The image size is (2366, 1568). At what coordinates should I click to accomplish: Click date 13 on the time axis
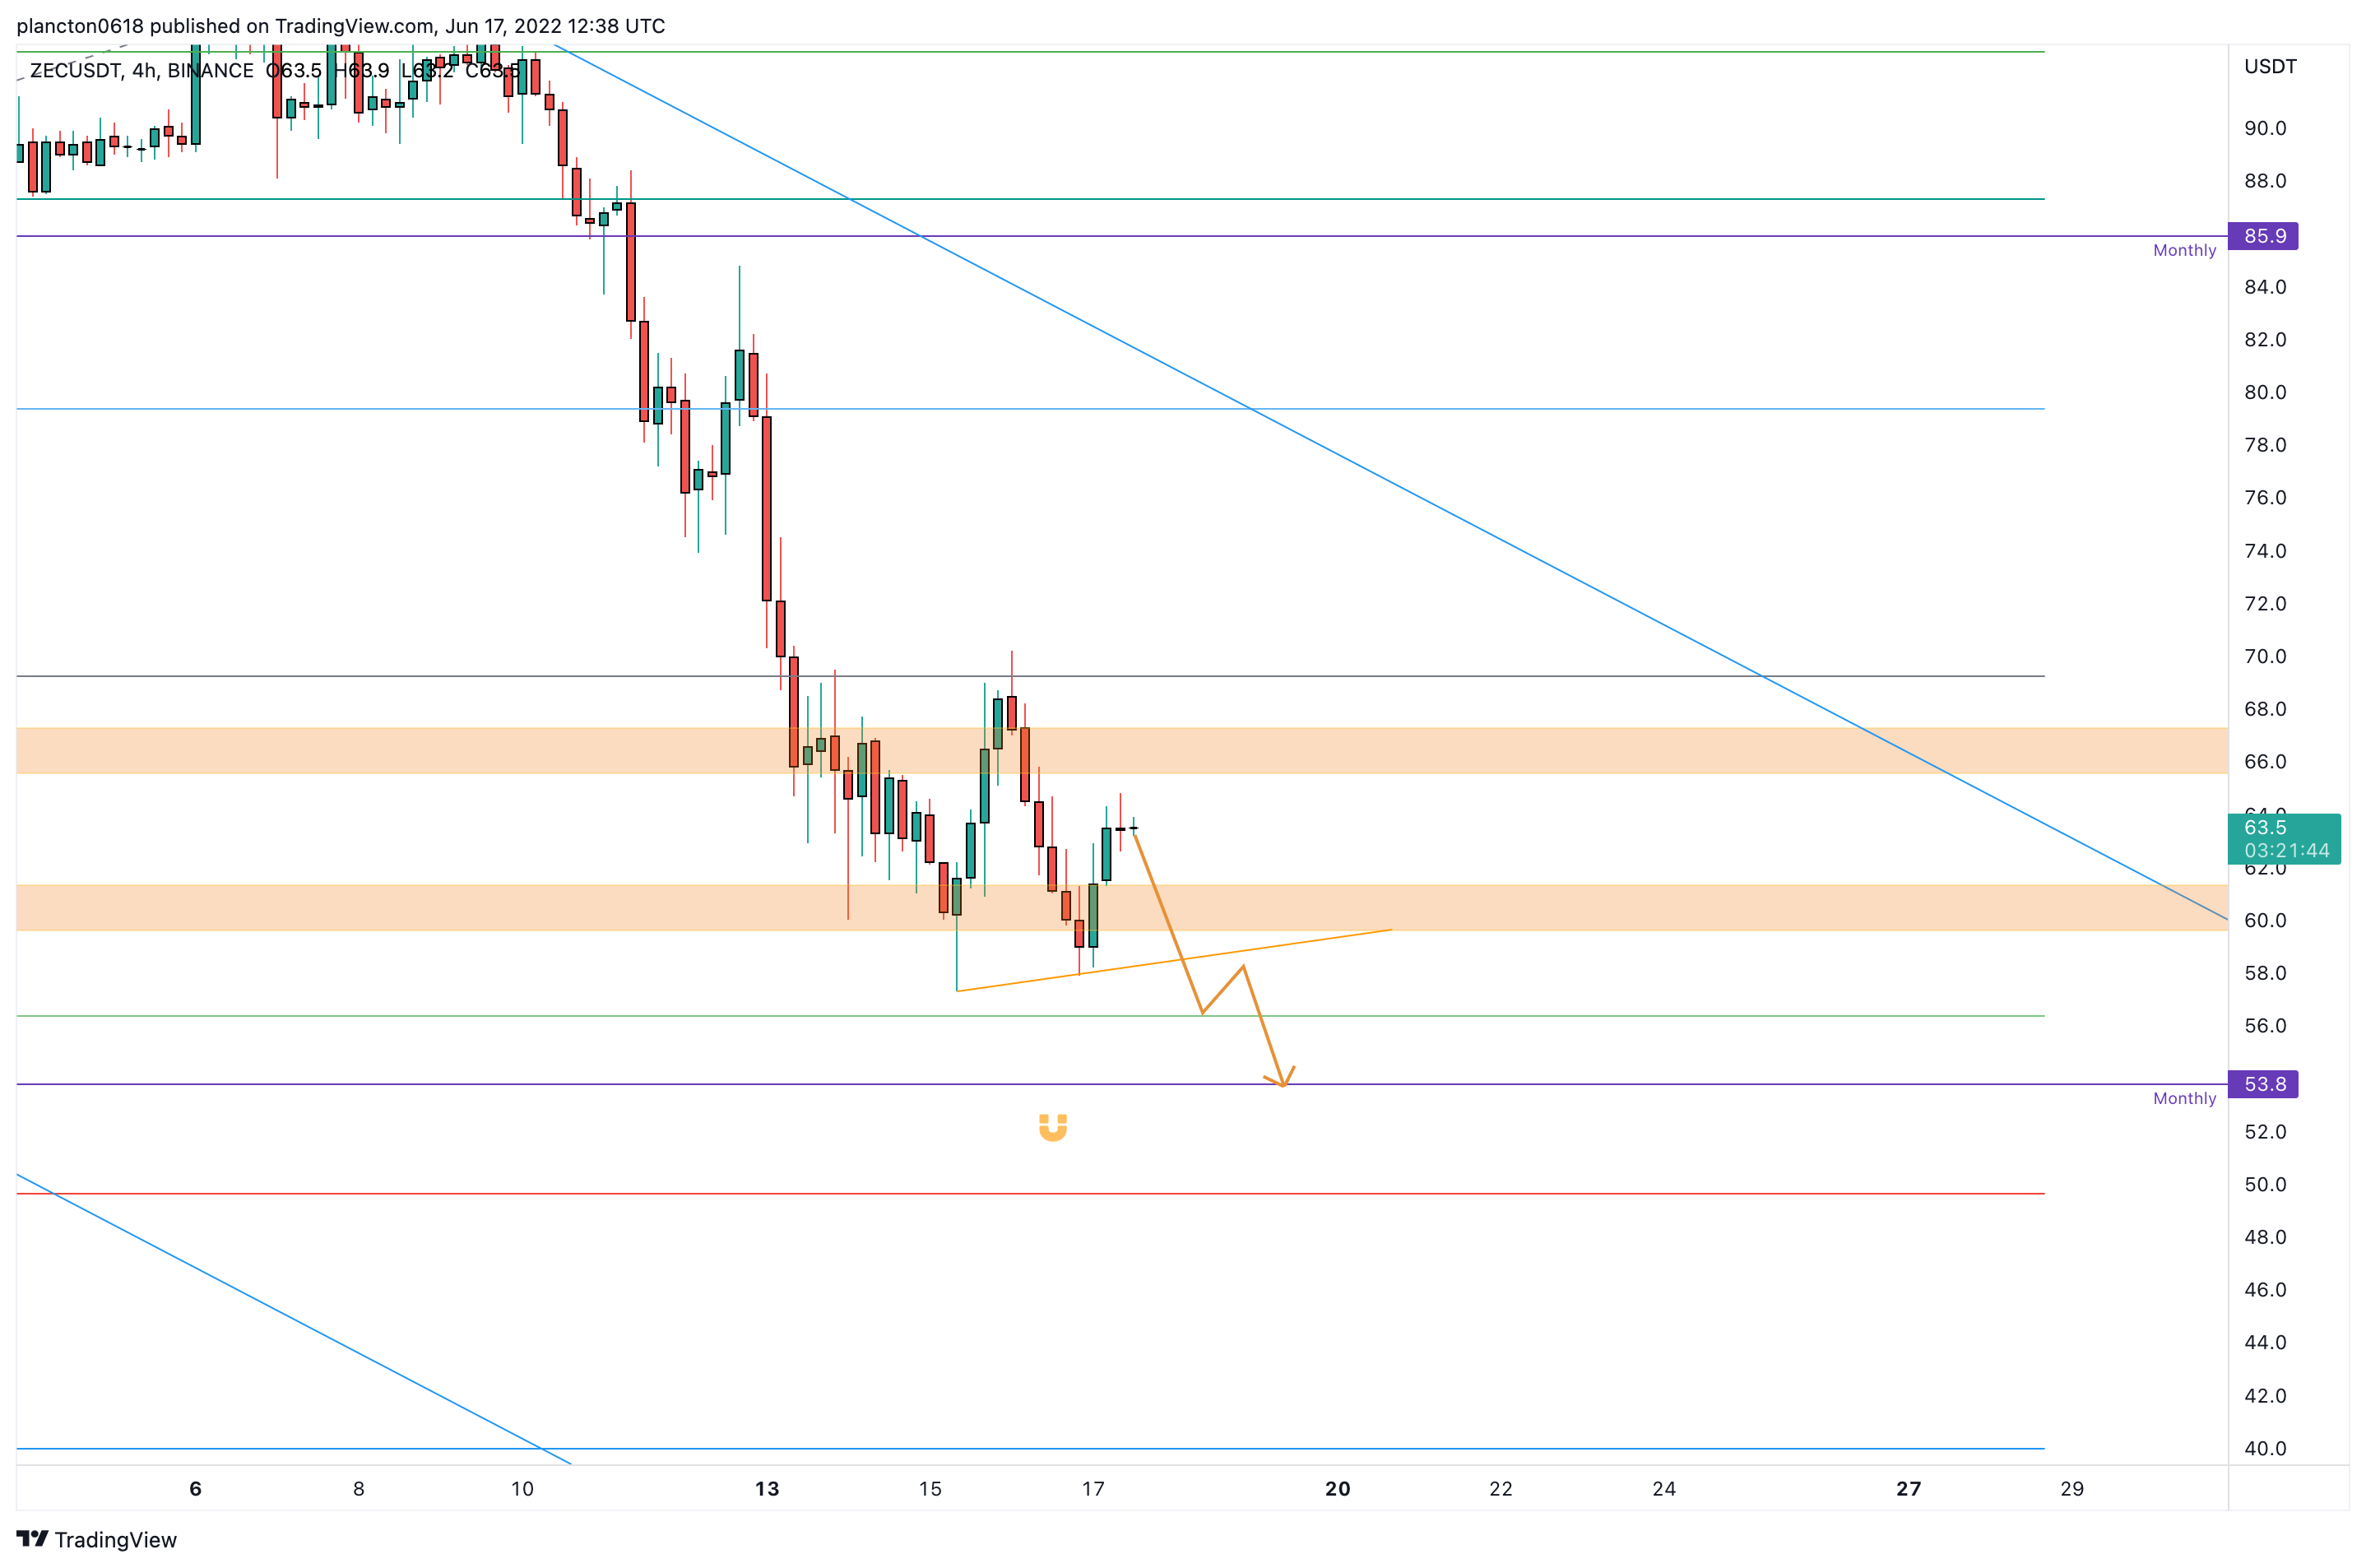767,1489
